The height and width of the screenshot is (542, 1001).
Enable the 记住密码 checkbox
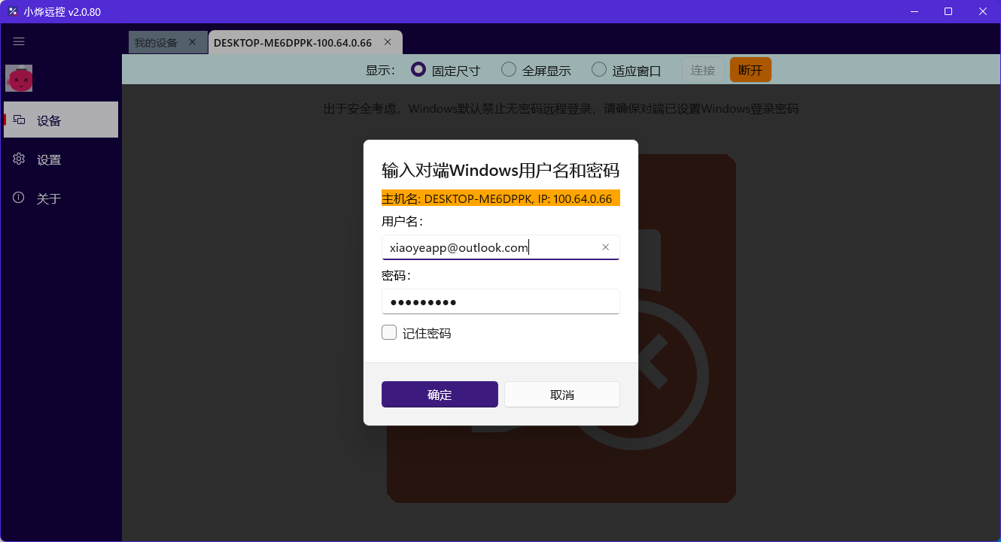pyautogui.click(x=389, y=332)
